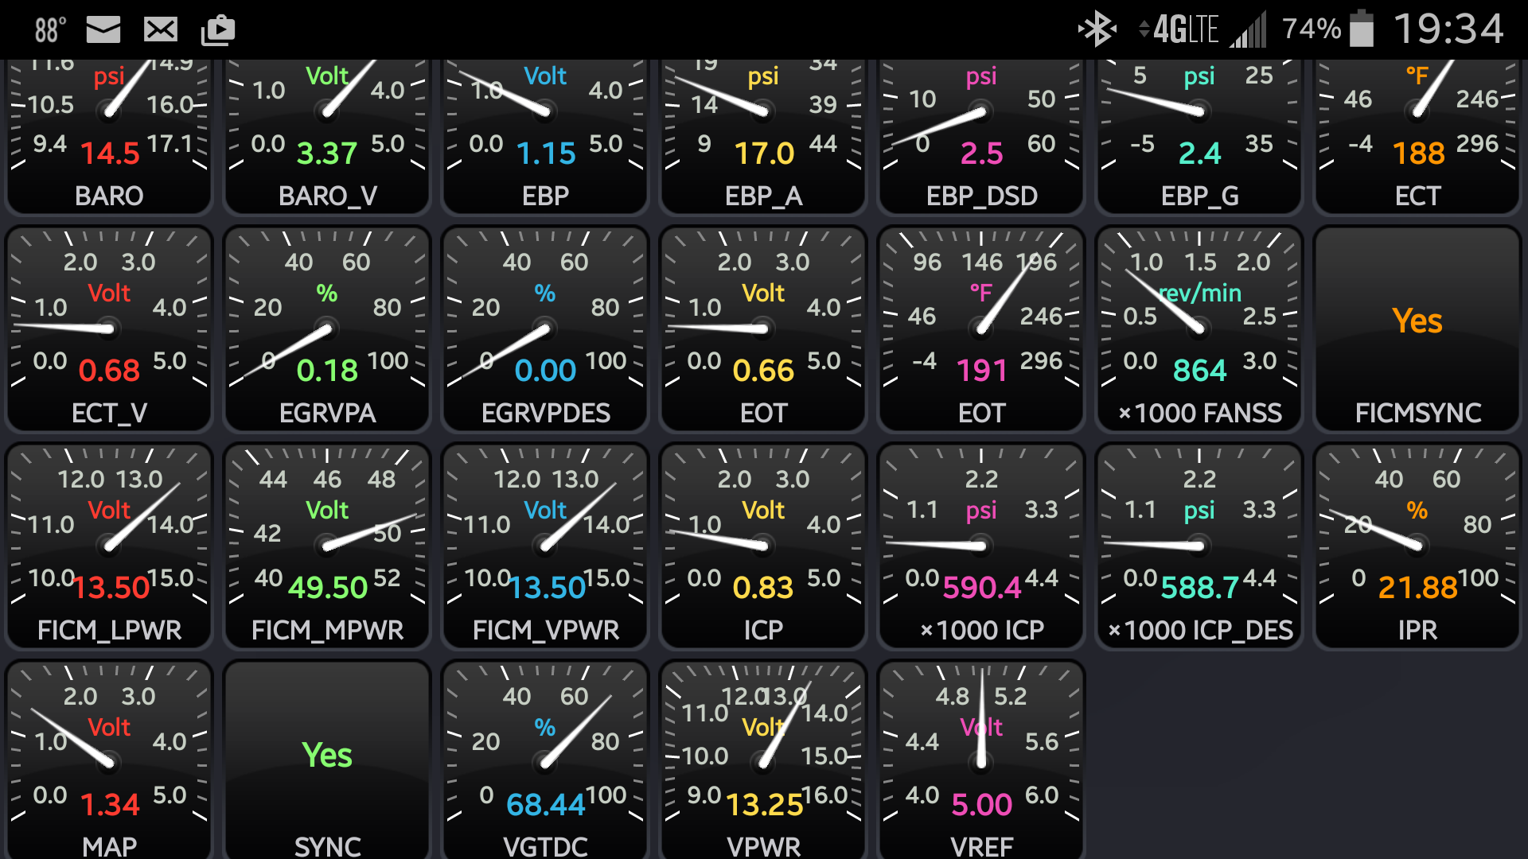Tap the ICP_DES x1000 gauge
This screenshot has height=859, width=1528.
point(1199,546)
